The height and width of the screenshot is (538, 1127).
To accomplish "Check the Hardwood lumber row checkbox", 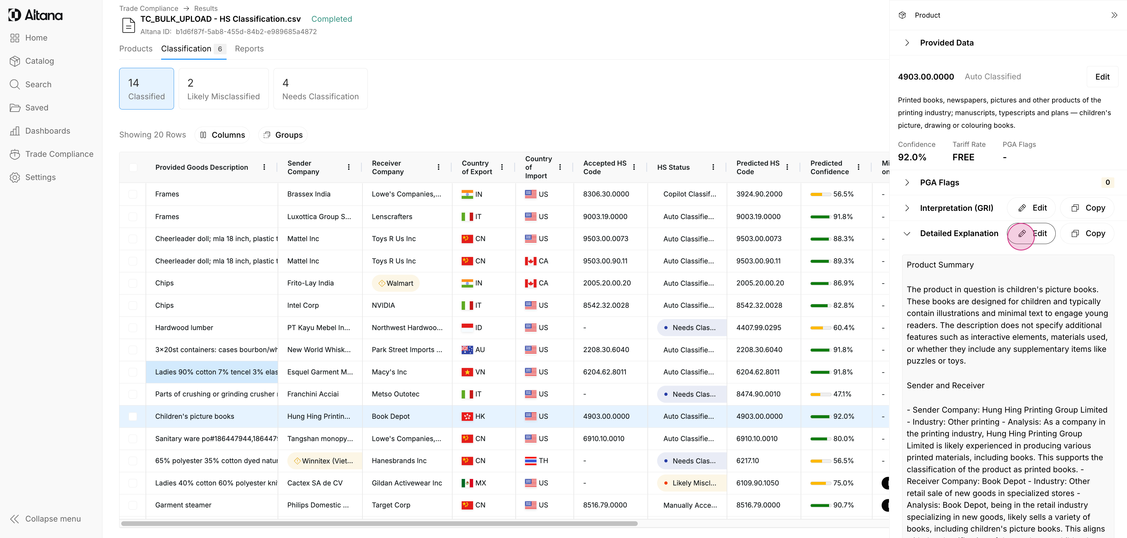I will [x=133, y=328].
